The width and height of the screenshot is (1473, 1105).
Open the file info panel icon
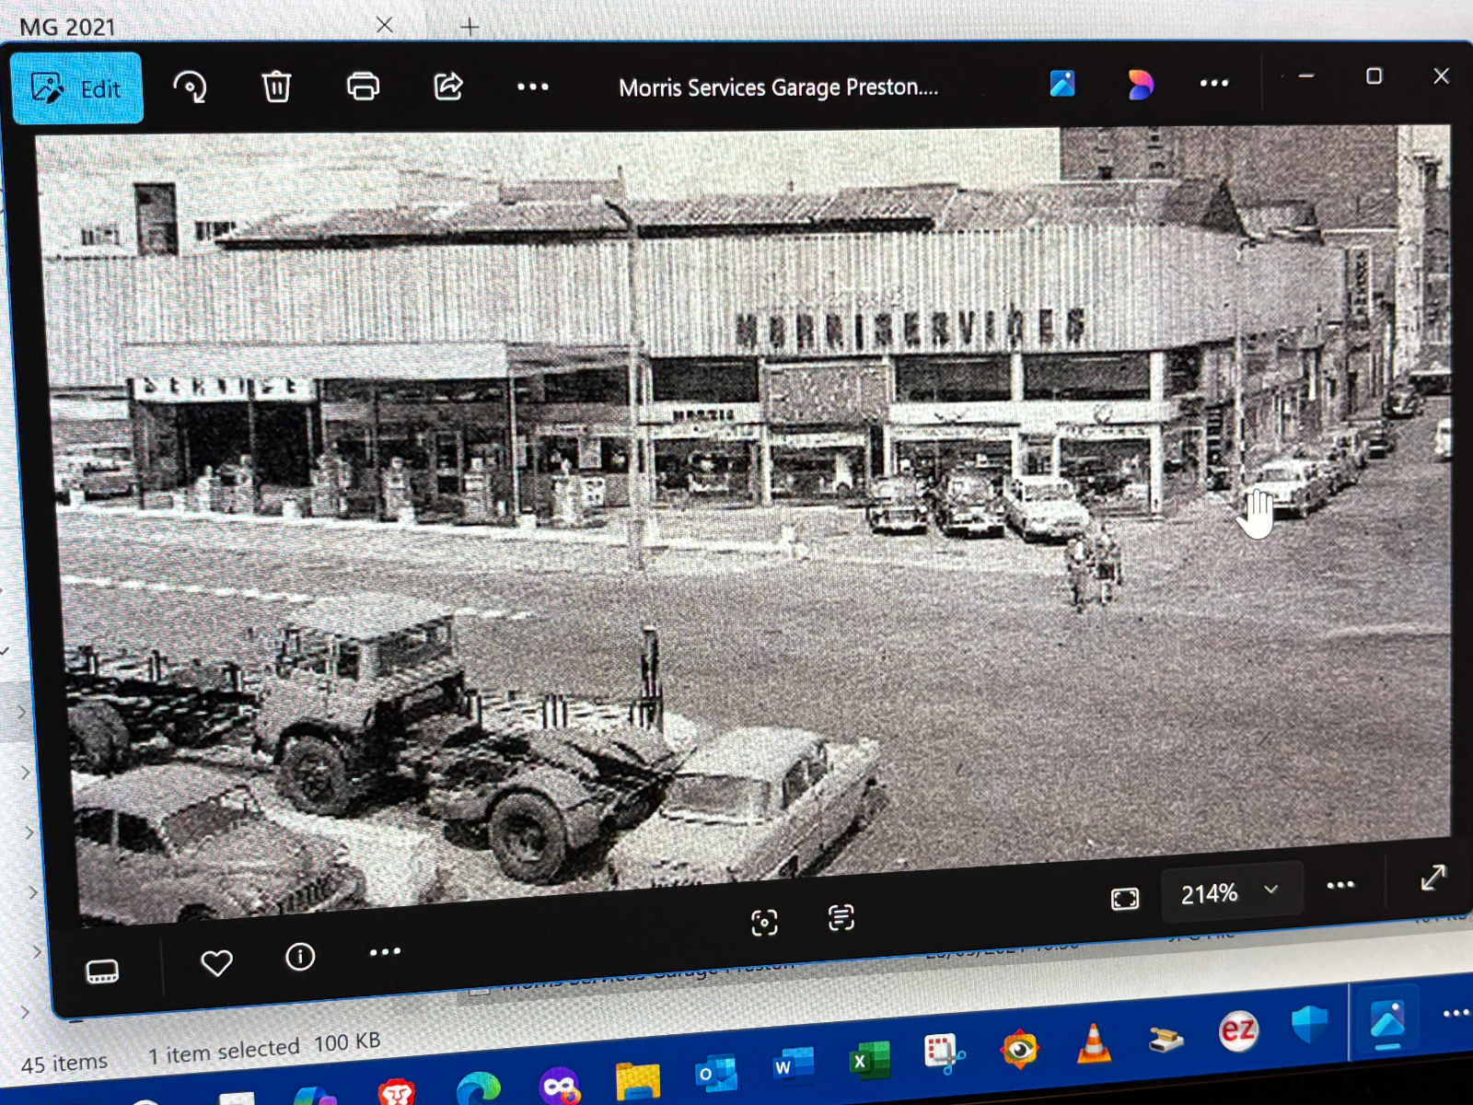click(300, 958)
